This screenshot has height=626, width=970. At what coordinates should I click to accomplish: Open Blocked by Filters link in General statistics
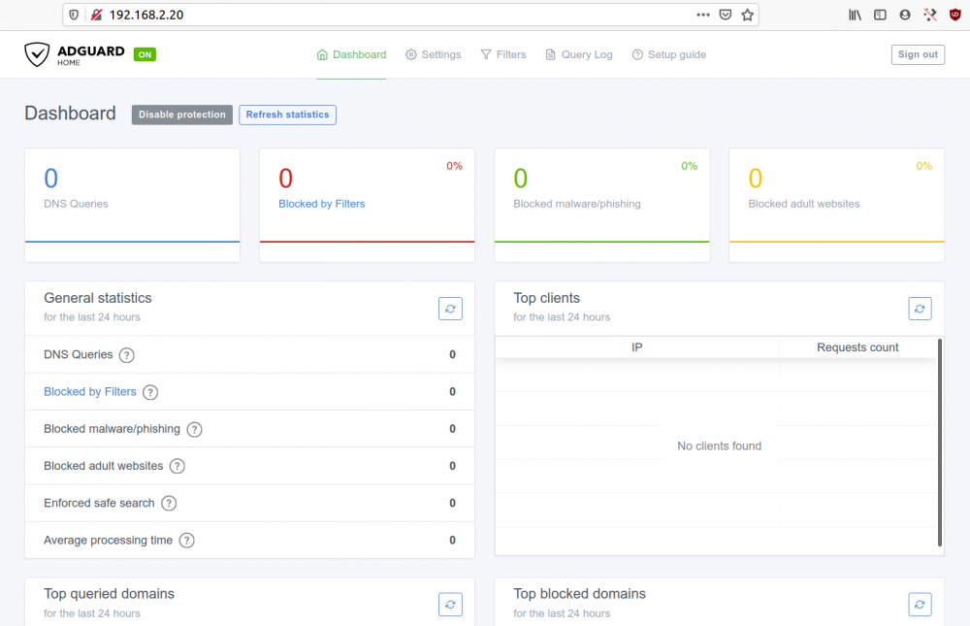coord(89,391)
